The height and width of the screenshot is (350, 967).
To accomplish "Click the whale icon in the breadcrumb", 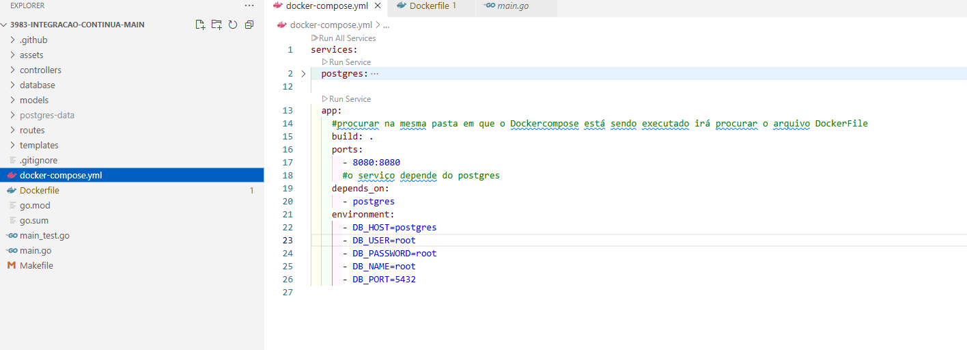I will (281, 25).
